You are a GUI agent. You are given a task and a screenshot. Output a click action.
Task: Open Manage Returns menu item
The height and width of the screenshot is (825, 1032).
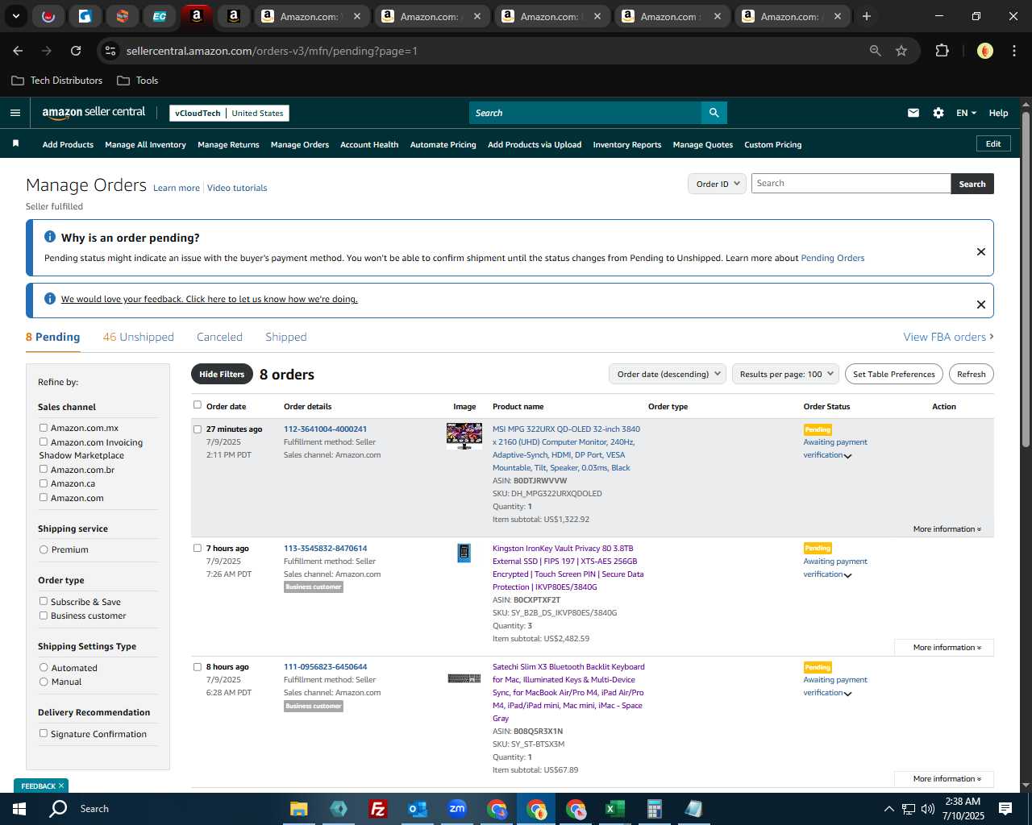tap(228, 145)
